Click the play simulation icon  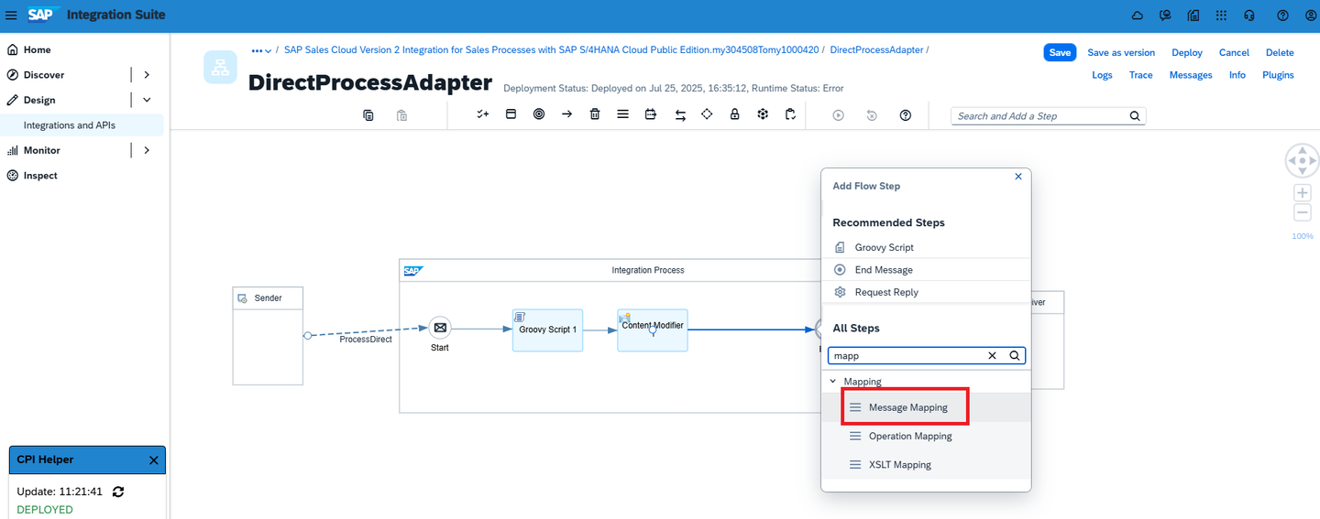[x=838, y=115]
